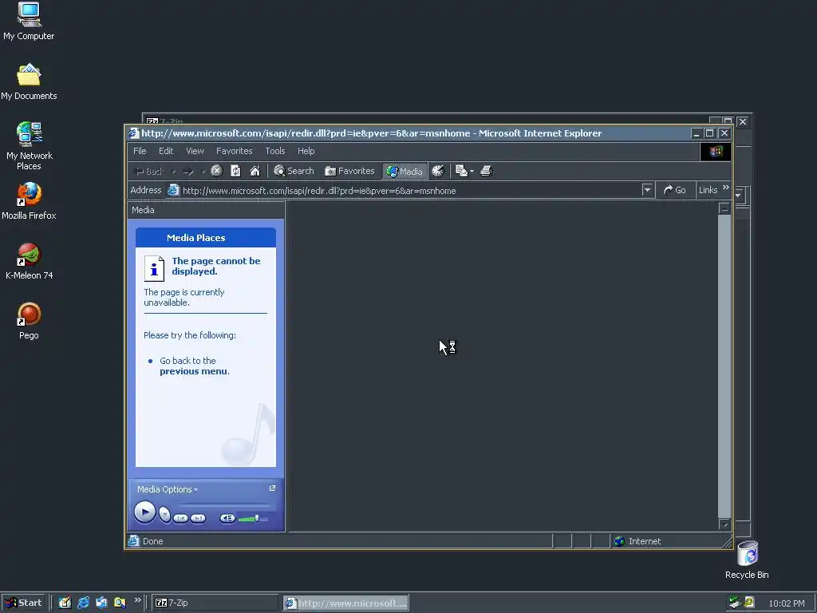Launch K-Meleon 74 from the desktop
Screen dimensions: 817x613
29,261
